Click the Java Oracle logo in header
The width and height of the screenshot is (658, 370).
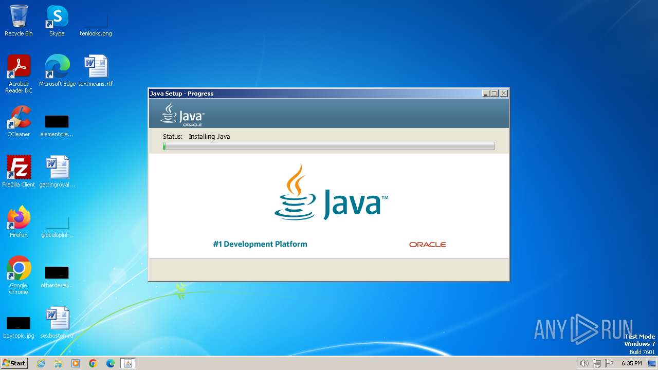coord(182,114)
